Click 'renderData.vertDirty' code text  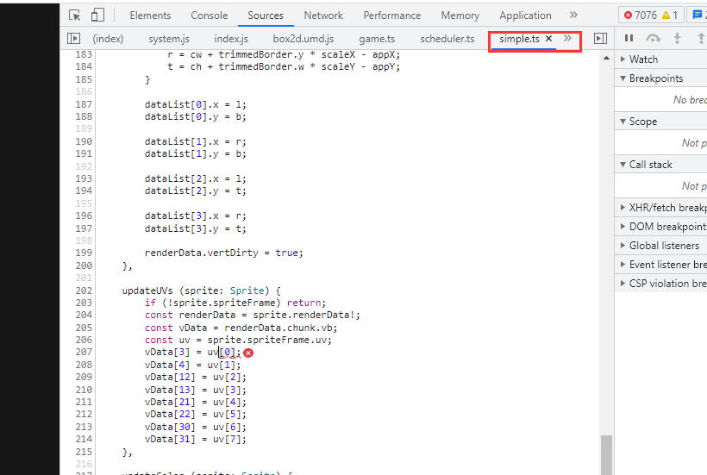click(202, 253)
